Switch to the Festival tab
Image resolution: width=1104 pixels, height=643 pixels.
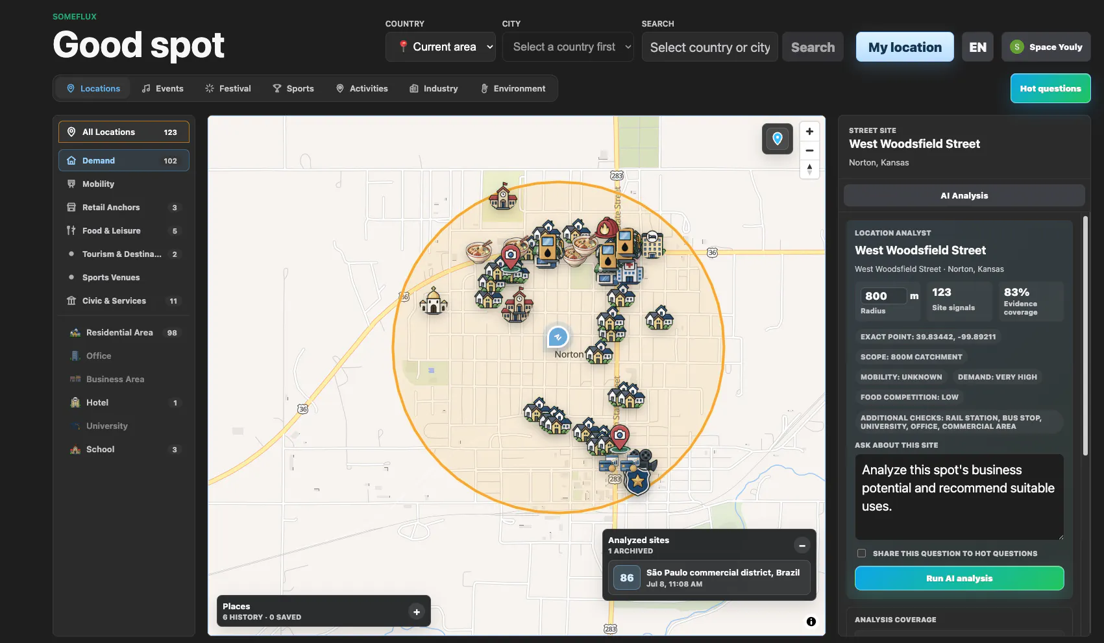pyautogui.click(x=228, y=88)
